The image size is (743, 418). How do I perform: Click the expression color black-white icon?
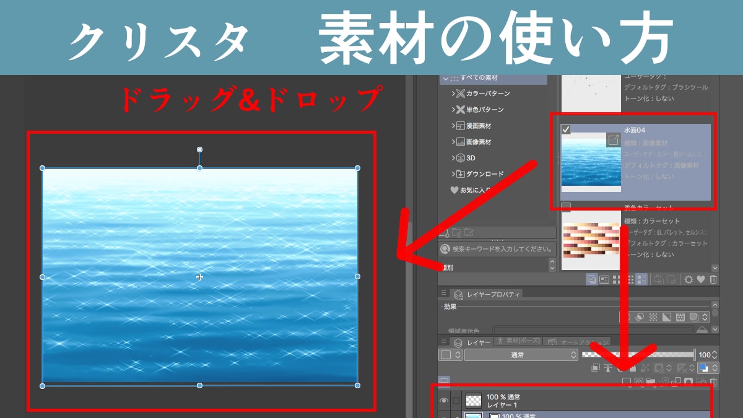coord(666,316)
